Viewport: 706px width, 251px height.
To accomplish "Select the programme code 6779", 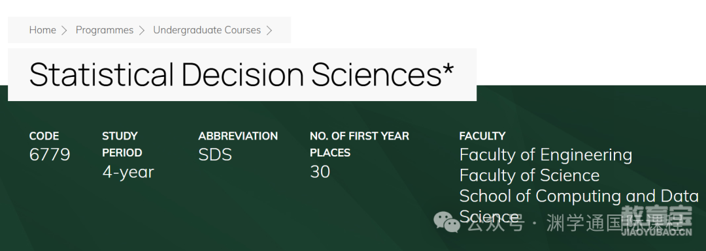I will 50,155.
